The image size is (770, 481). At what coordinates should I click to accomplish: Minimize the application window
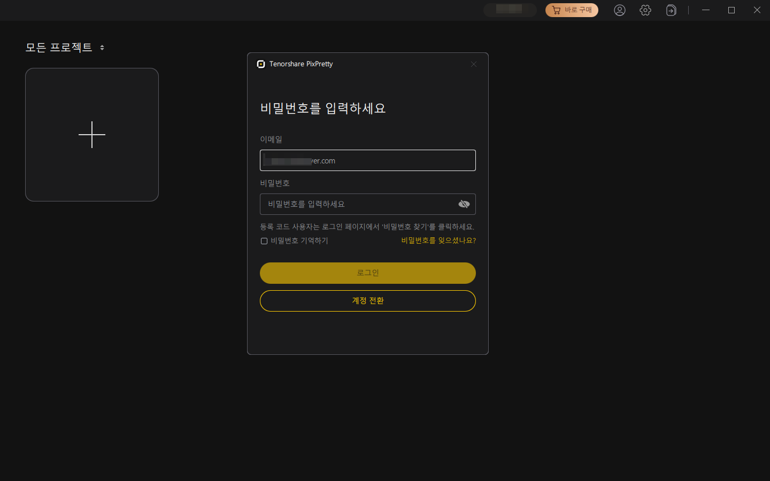click(x=706, y=10)
